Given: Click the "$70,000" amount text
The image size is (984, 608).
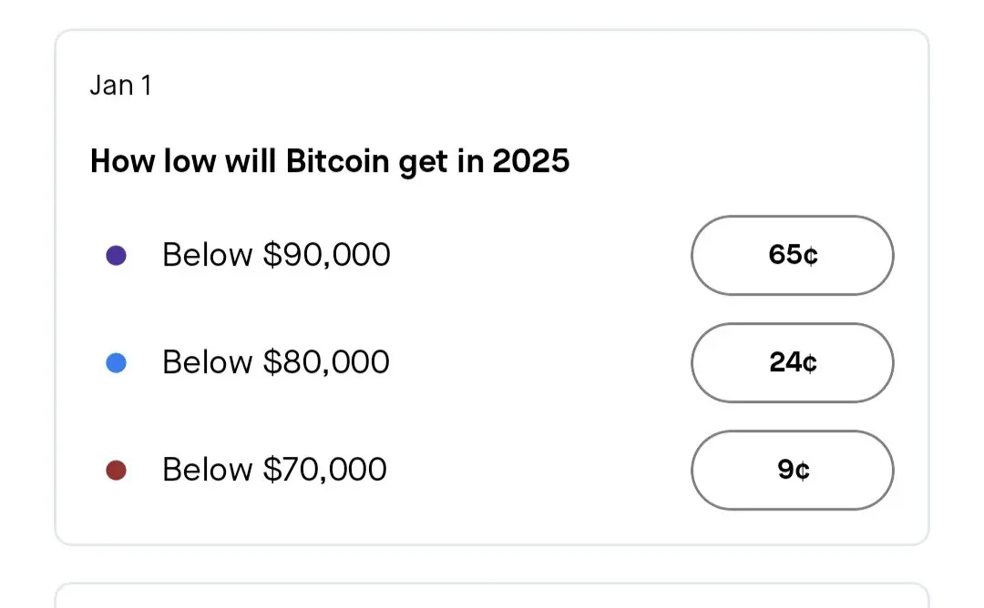Looking at the screenshot, I should (x=324, y=471).
